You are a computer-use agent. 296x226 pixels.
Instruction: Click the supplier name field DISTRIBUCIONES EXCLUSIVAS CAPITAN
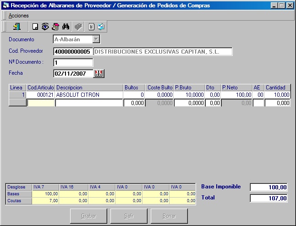point(163,51)
